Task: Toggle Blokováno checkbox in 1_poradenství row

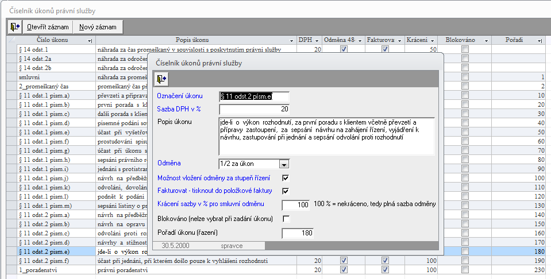Action: pos(465,270)
